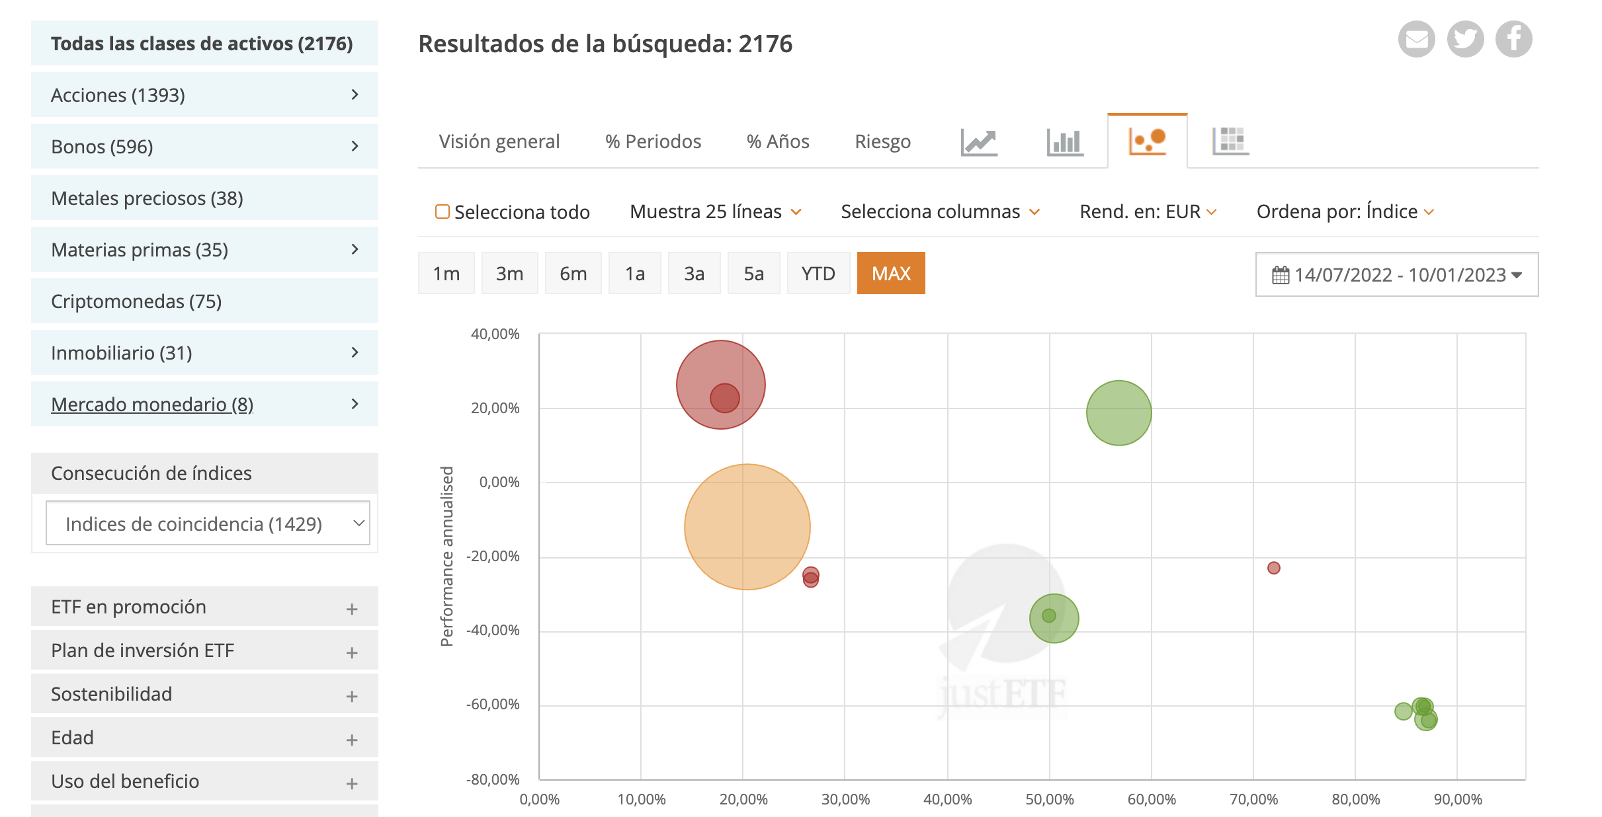Share results via the email icon
The width and height of the screenshot is (1602, 817).
[1416, 39]
